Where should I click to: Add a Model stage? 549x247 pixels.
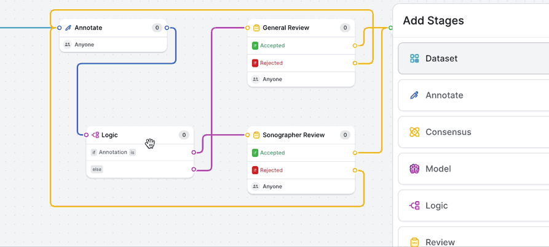click(473, 169)
